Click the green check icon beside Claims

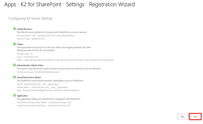[x=14, y=44]
